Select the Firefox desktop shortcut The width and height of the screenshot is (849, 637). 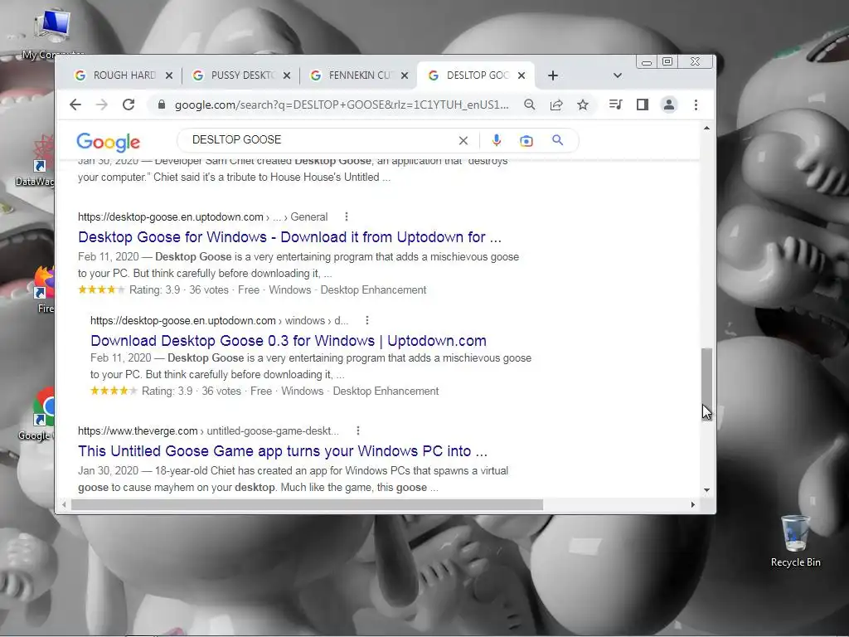coord(43,289)
